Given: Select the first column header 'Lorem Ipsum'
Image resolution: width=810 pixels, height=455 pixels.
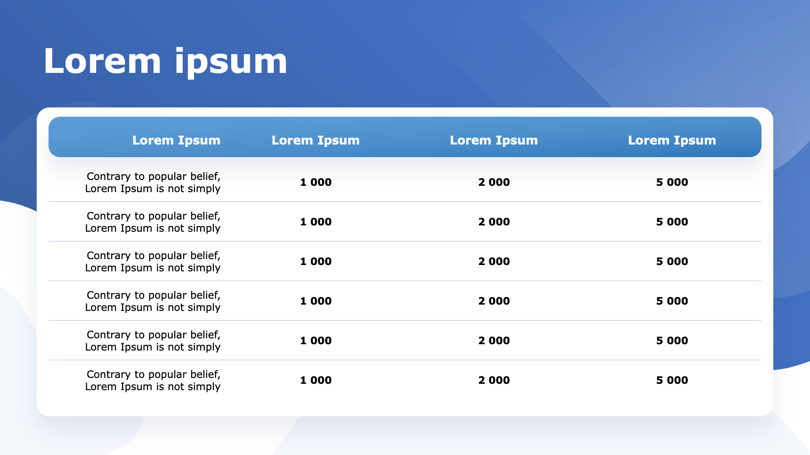Looking at the screenshot, I should tap(176, 140).
